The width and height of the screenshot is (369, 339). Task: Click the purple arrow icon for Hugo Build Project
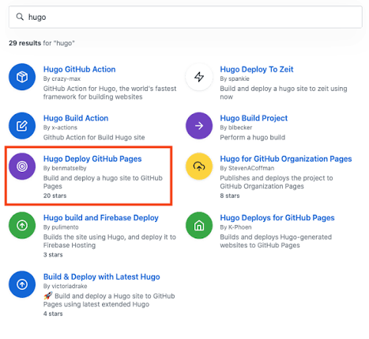tap(199, 126)
